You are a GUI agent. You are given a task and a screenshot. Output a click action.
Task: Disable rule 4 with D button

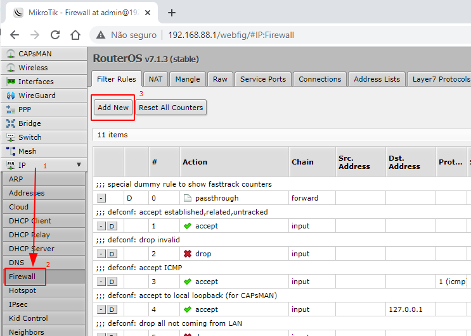point(112,309)
